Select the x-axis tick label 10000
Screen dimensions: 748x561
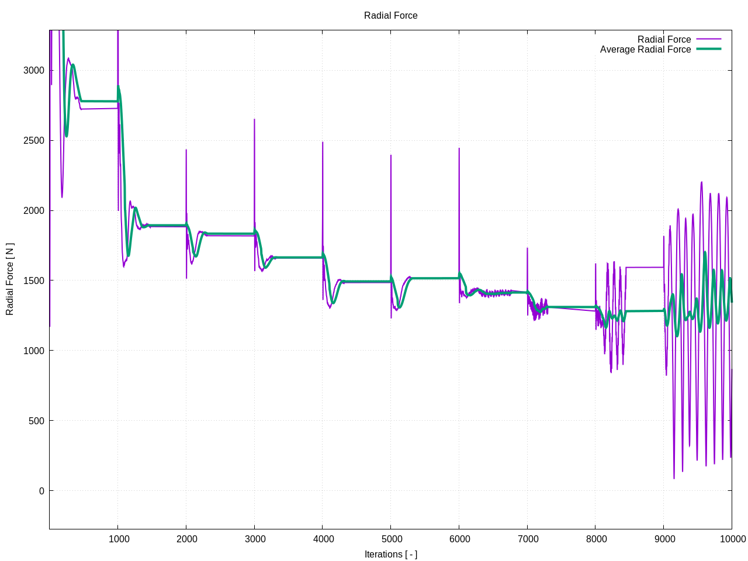732,539
